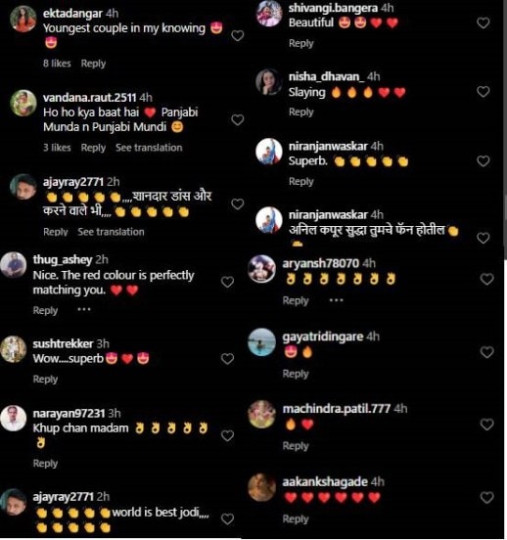Toggle like on machindra.patil.777's comment
Screen dimensions: 507x540
click(x=486, y=425)
